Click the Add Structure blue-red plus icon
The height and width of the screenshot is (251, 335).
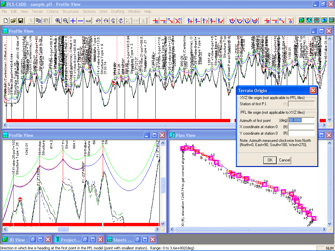coord(190,21)
